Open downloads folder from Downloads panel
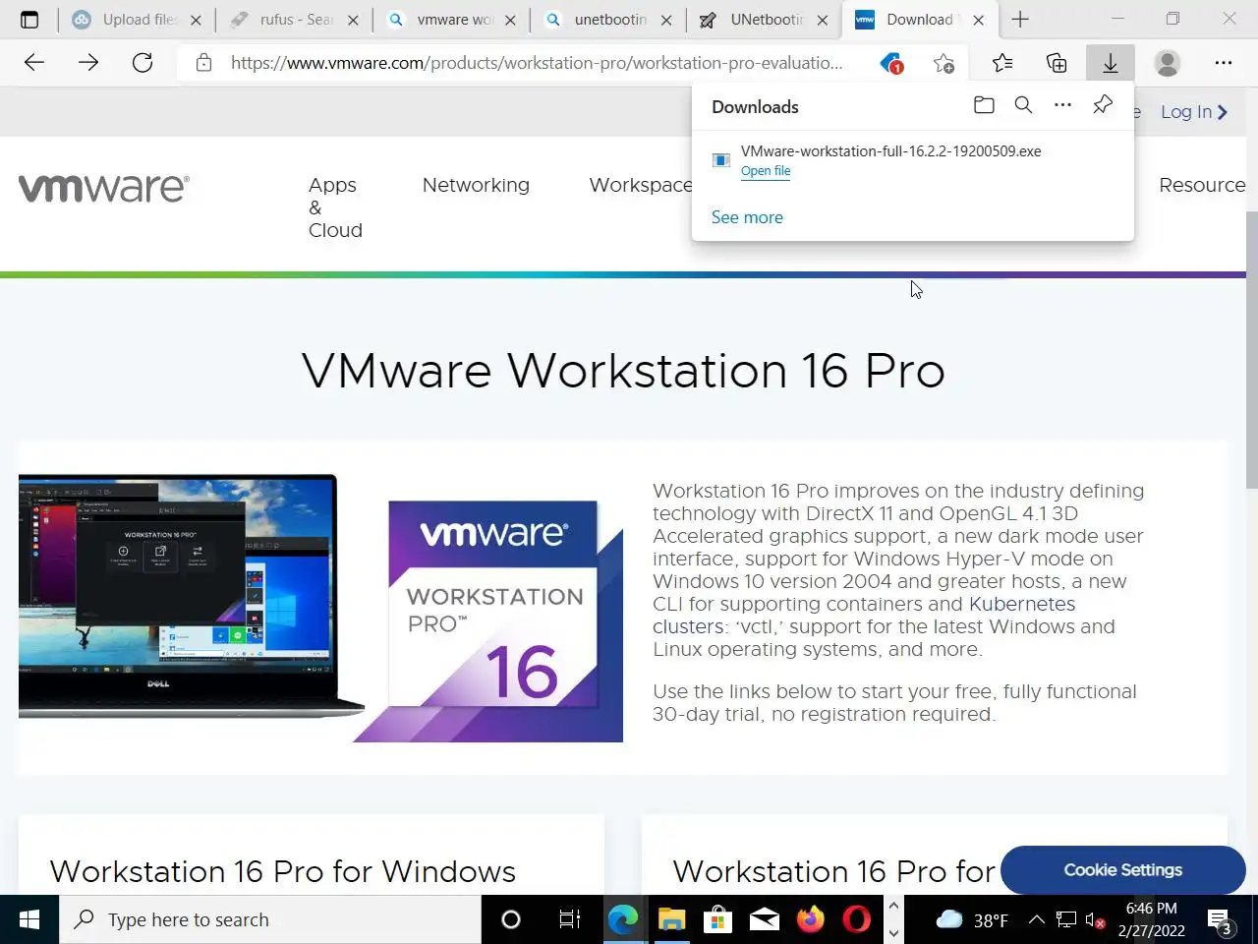 [984, 105]
